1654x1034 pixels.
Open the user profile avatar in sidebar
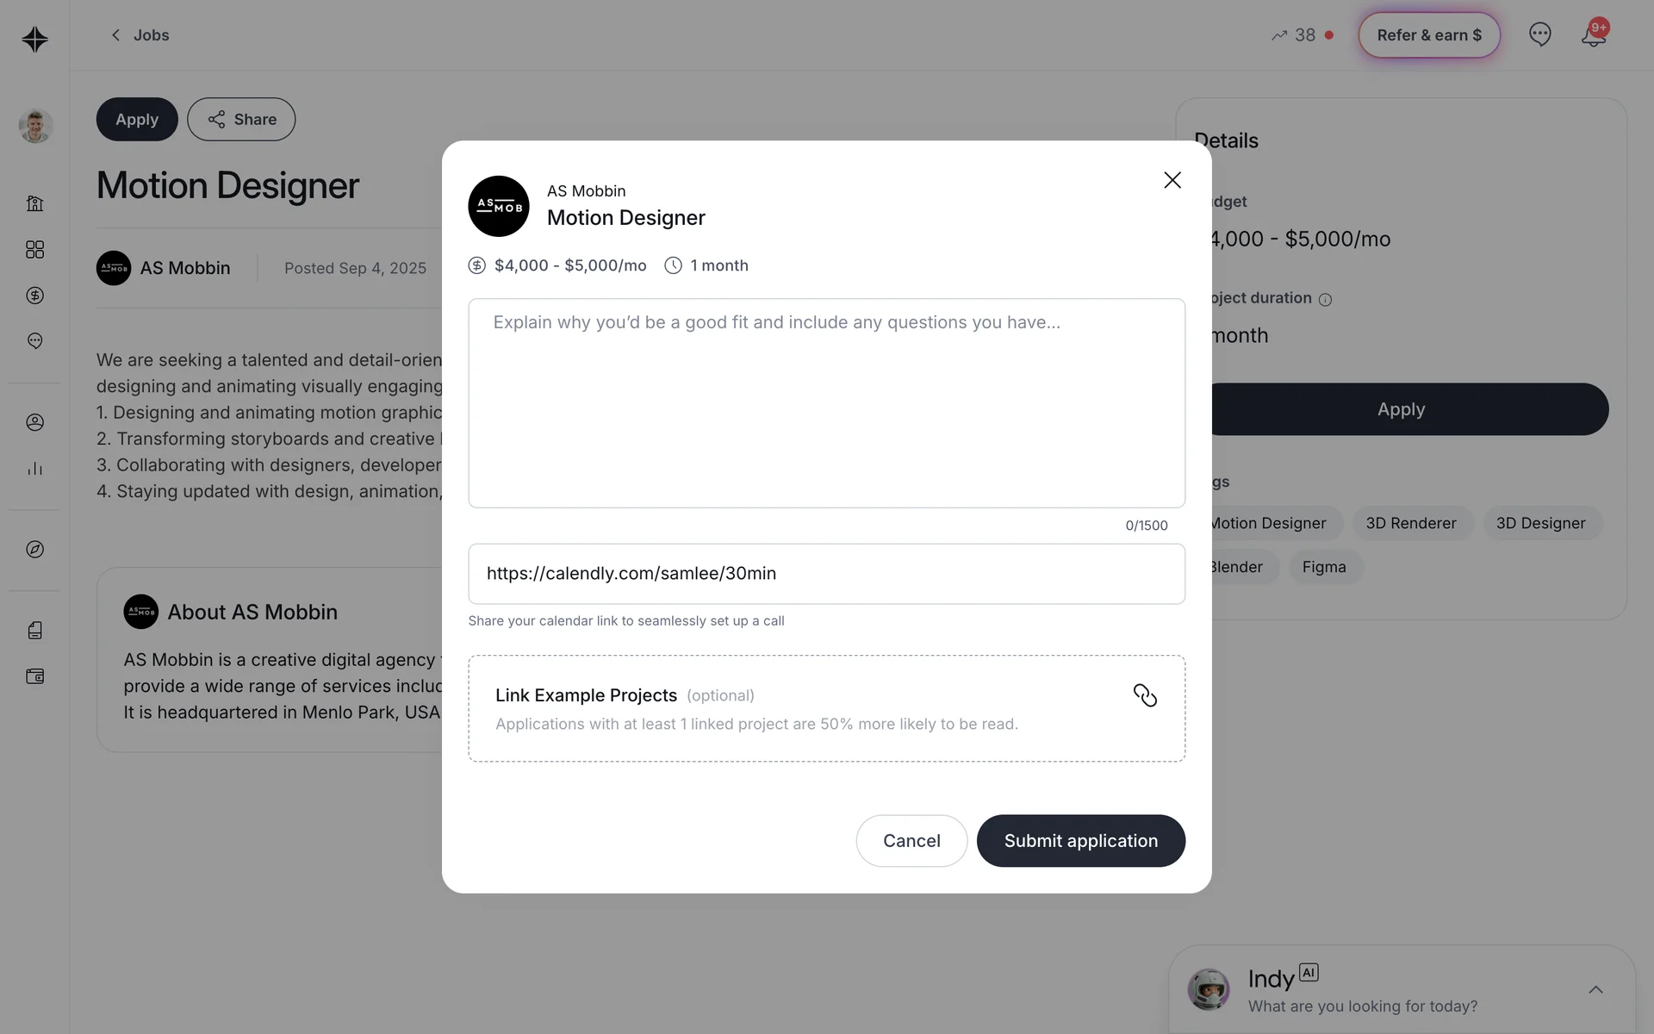[x=35, y=126]
